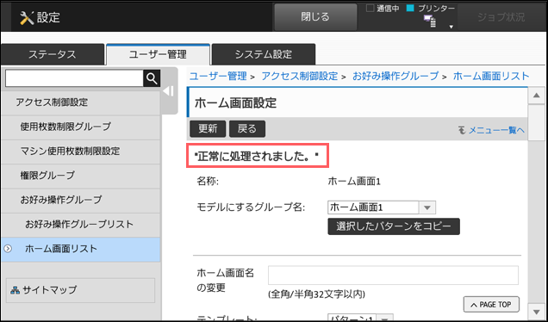Switch to the ステータス tab

click(53, 54)
